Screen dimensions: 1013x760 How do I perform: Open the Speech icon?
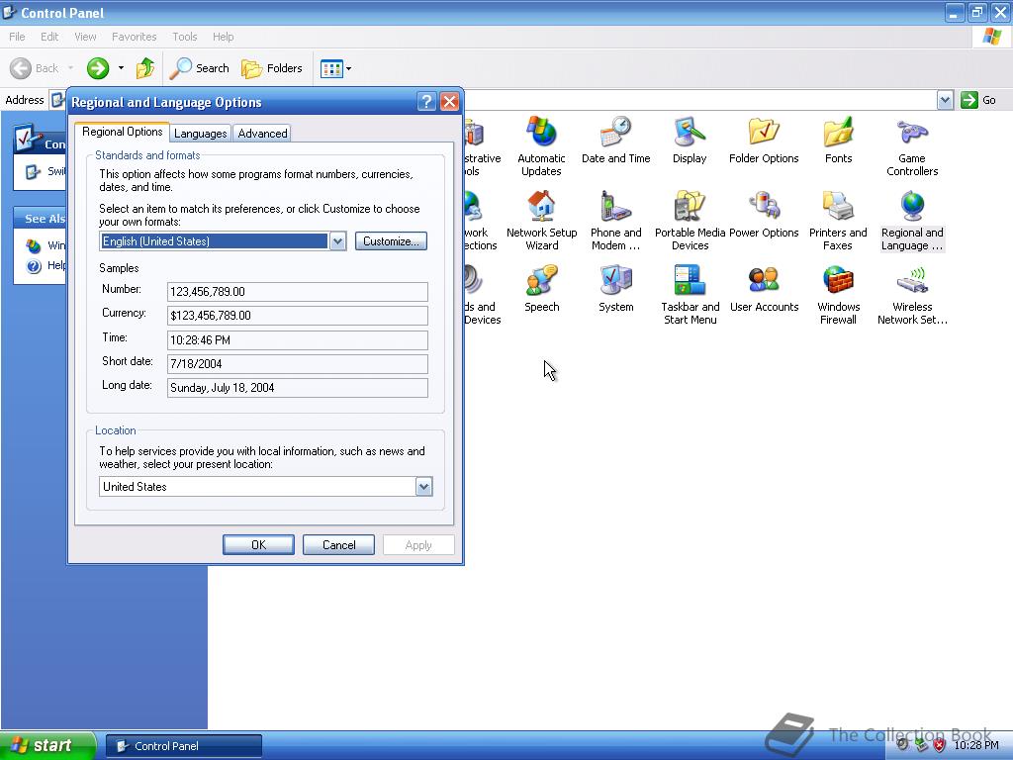click(x=541, y=289)
